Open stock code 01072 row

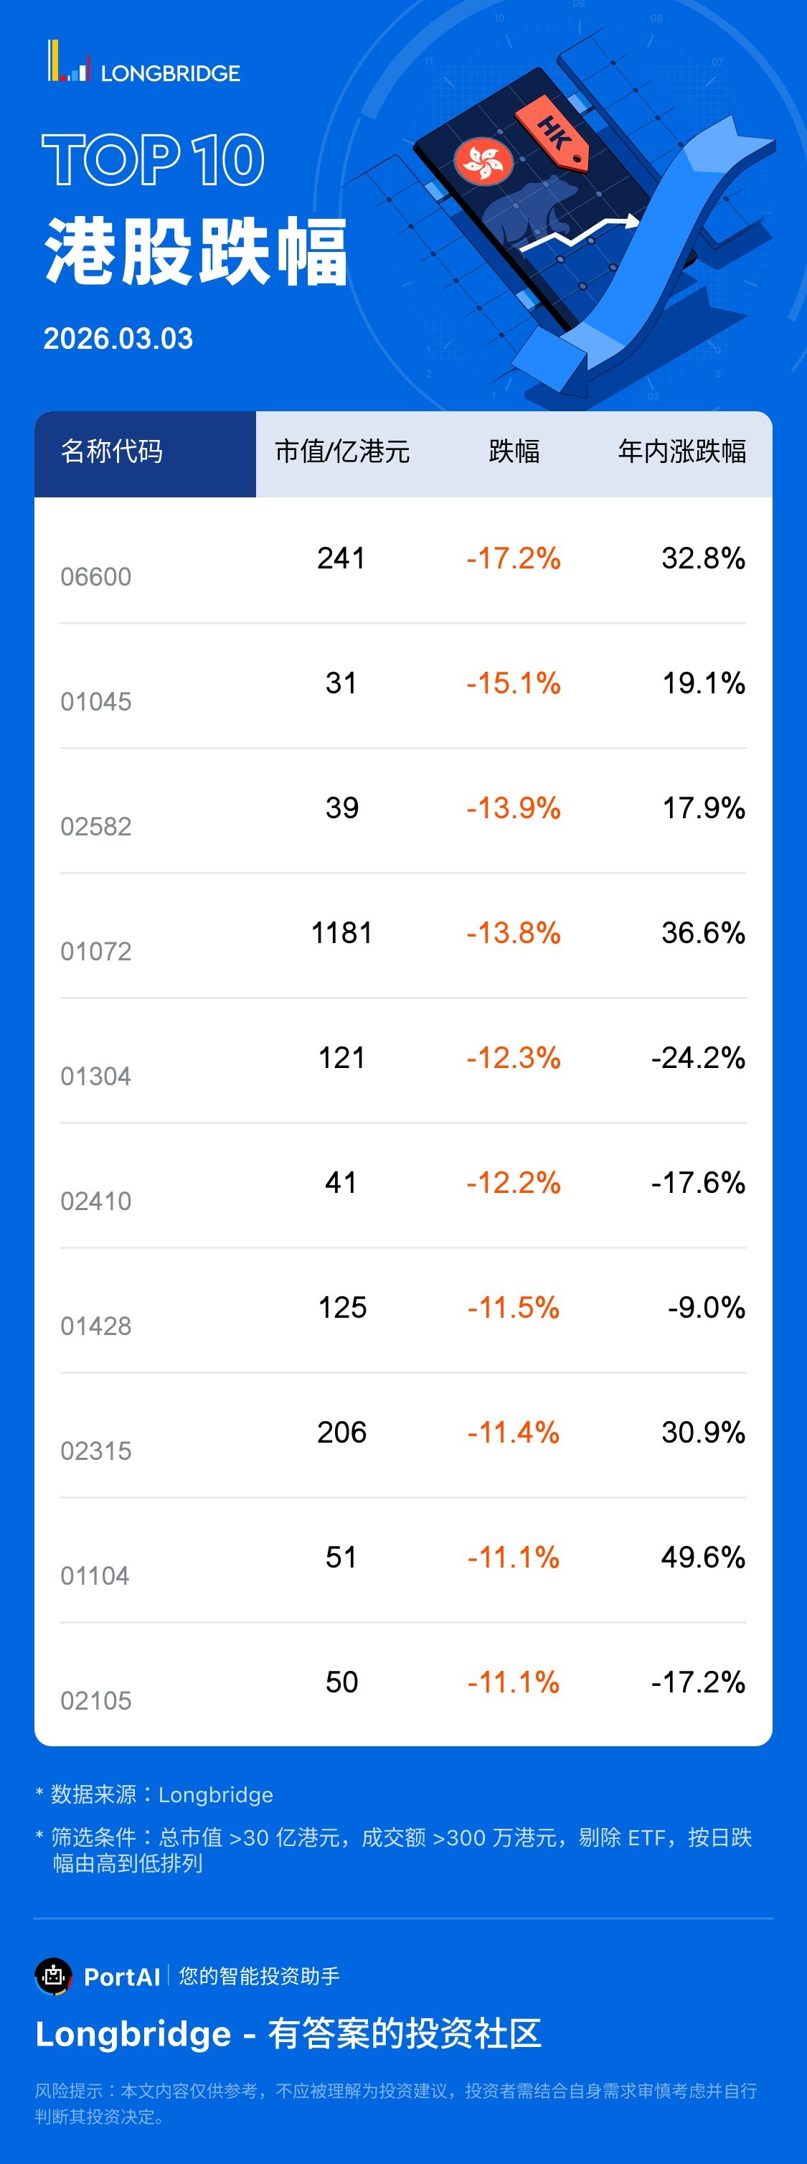95,952
